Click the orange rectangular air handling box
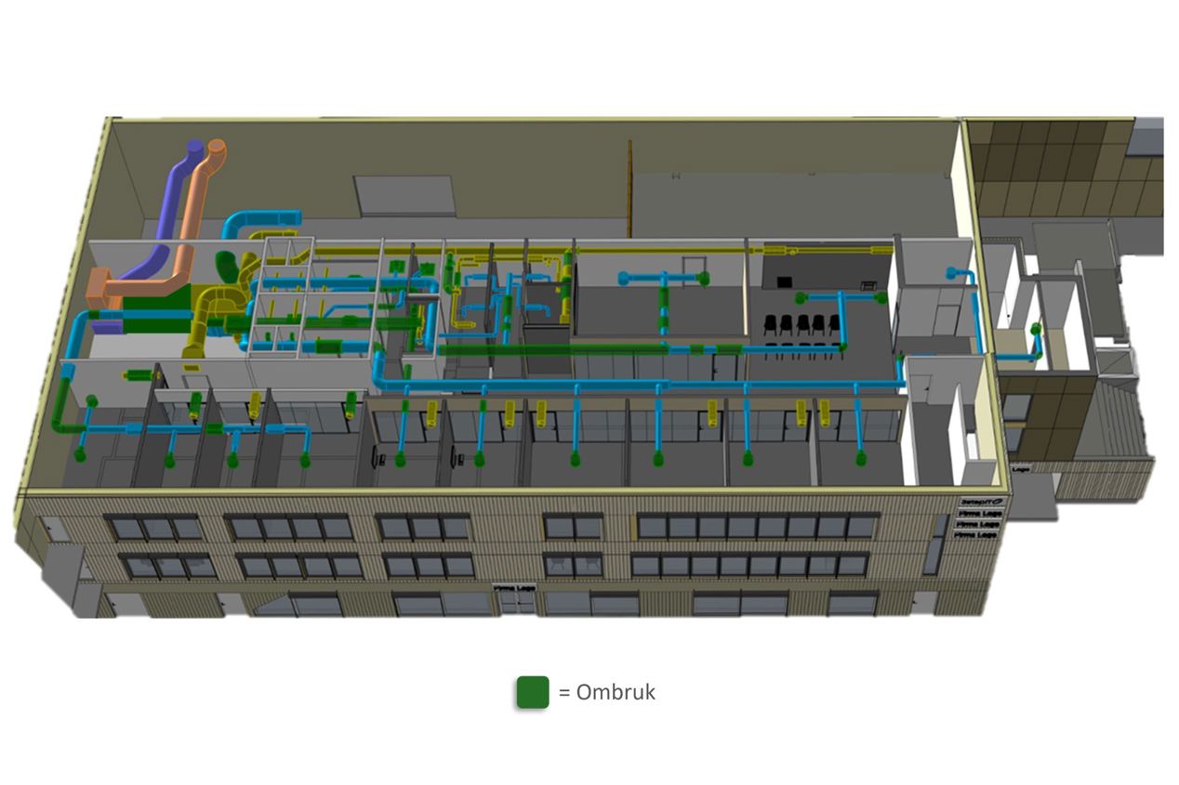Viewport: 1179px width, 785px height. [98, 288]
